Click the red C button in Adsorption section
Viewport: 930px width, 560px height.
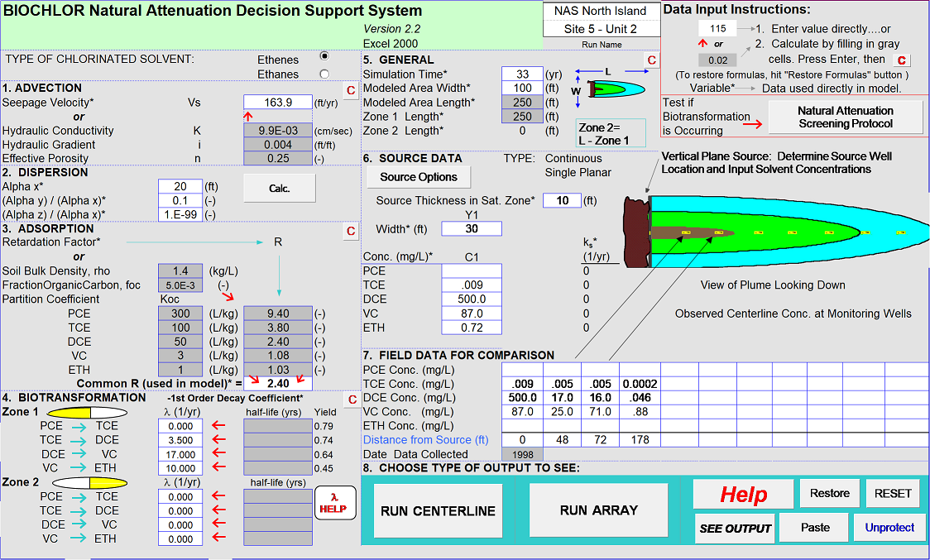coord(350,231)
